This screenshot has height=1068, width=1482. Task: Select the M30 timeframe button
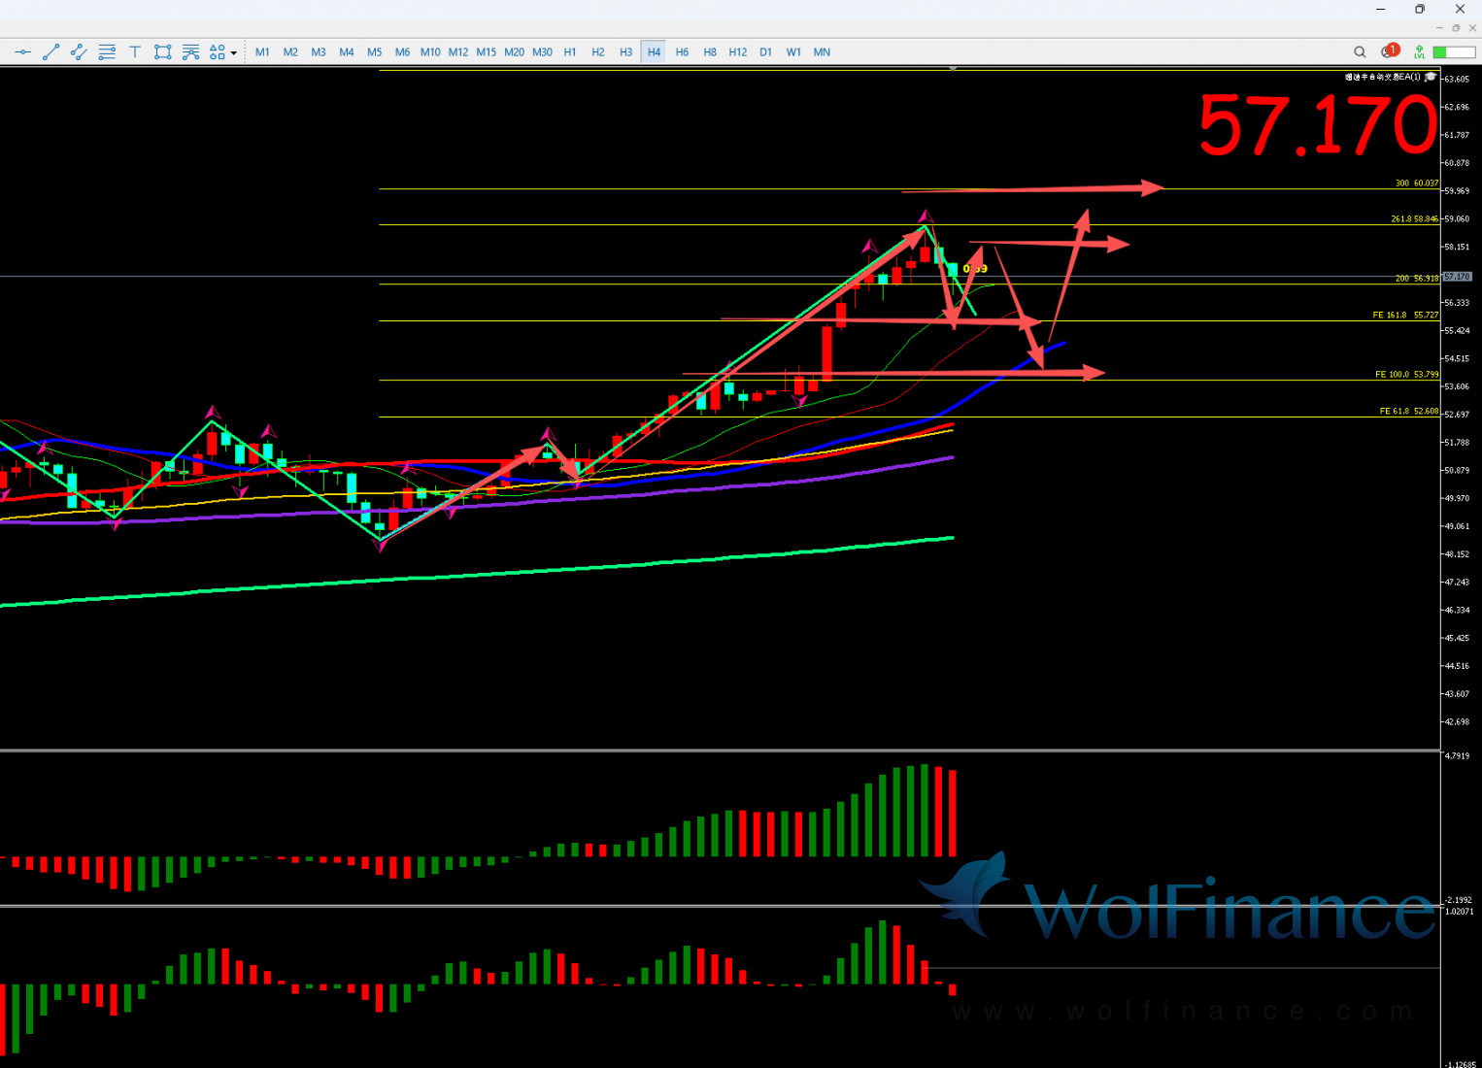click(x=542, y=52)
